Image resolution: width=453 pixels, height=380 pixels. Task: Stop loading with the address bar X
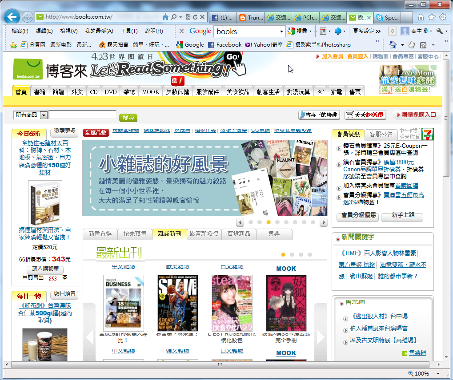[x=202, y=17]
